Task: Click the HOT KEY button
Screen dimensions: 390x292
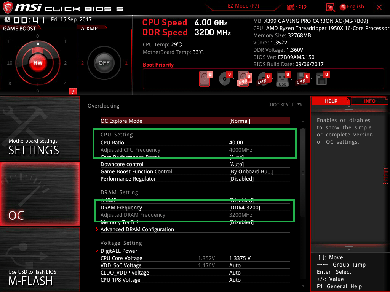Action: pyautogui.click(x=279, y=105)
